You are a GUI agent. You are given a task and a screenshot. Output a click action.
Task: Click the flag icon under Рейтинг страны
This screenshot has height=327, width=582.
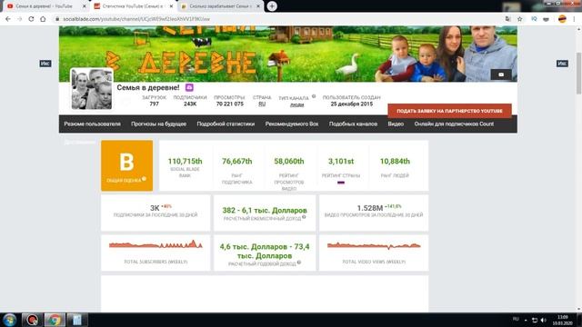(341, 183)
